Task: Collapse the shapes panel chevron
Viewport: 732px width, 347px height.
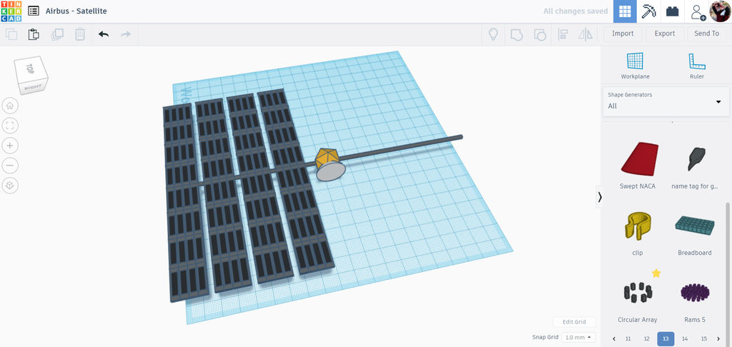Action: click(600, 197)
